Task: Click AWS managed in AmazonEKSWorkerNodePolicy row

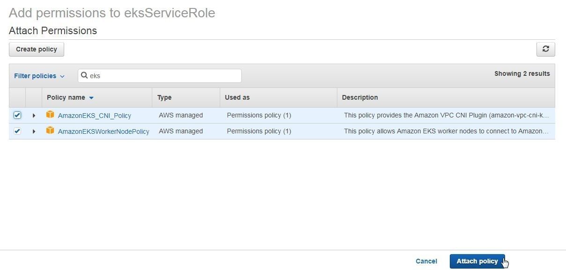Action: 181,131
